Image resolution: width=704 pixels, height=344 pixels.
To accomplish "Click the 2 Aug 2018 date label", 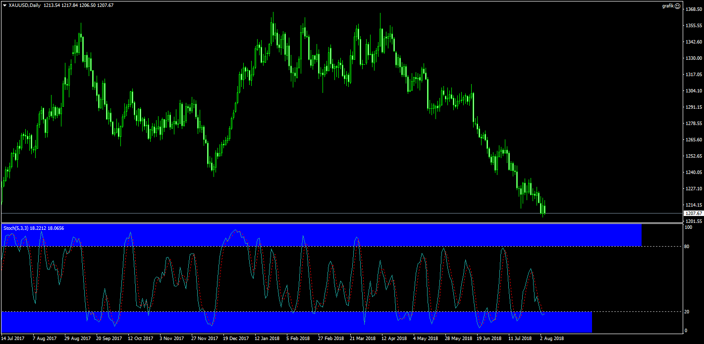I will pos(552,339).
